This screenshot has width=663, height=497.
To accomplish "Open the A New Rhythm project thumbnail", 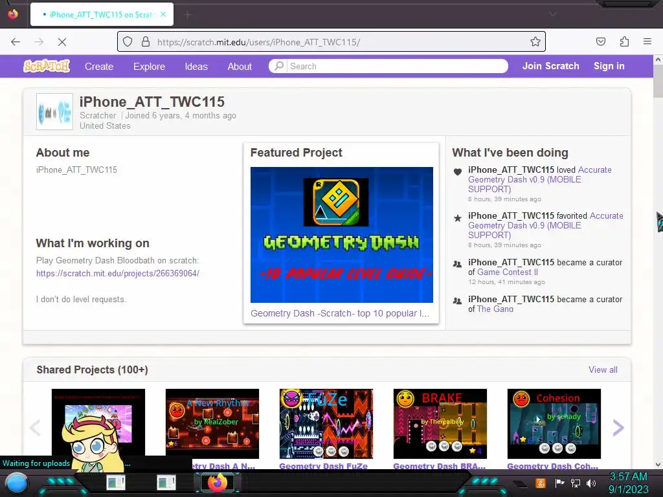I will pyautogui.click(x=212, y=423).
